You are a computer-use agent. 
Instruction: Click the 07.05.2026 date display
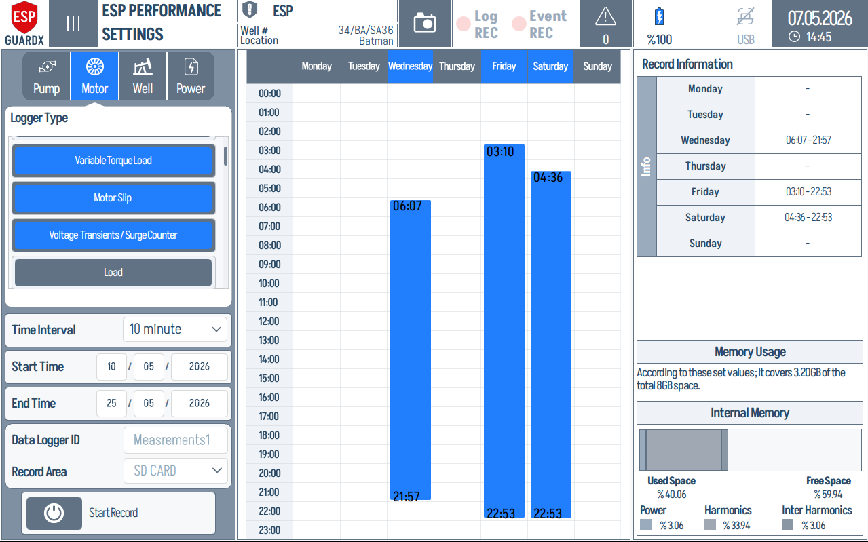[x=819, y=18]
